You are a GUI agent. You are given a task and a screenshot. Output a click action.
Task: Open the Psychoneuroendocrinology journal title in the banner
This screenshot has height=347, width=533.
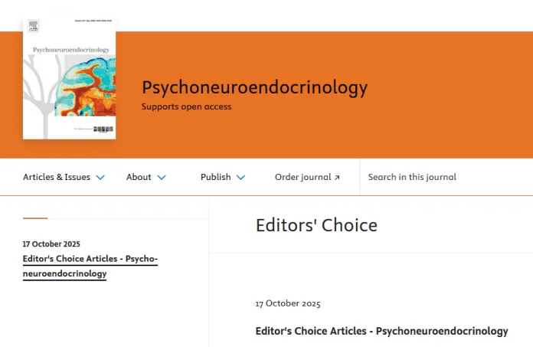click(x=254, y=87)
